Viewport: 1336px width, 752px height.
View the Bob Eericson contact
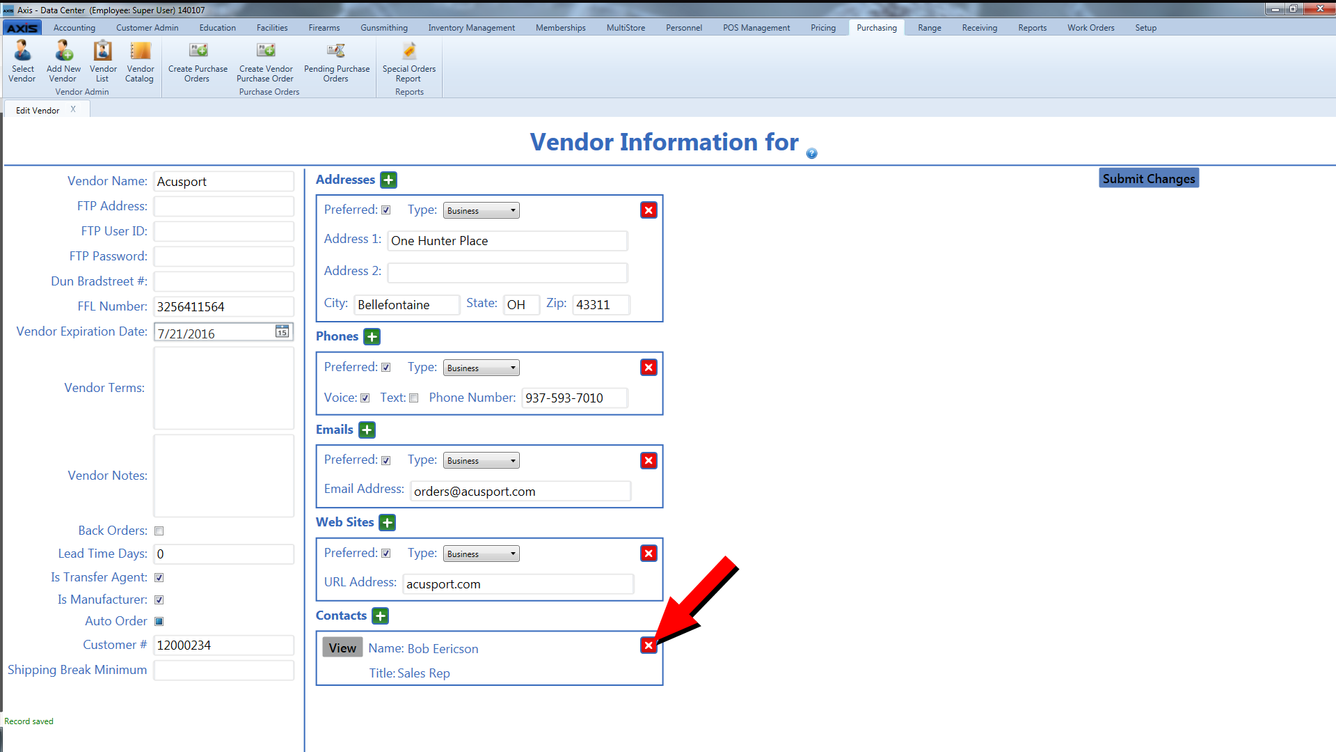click(x=342, y=648)
